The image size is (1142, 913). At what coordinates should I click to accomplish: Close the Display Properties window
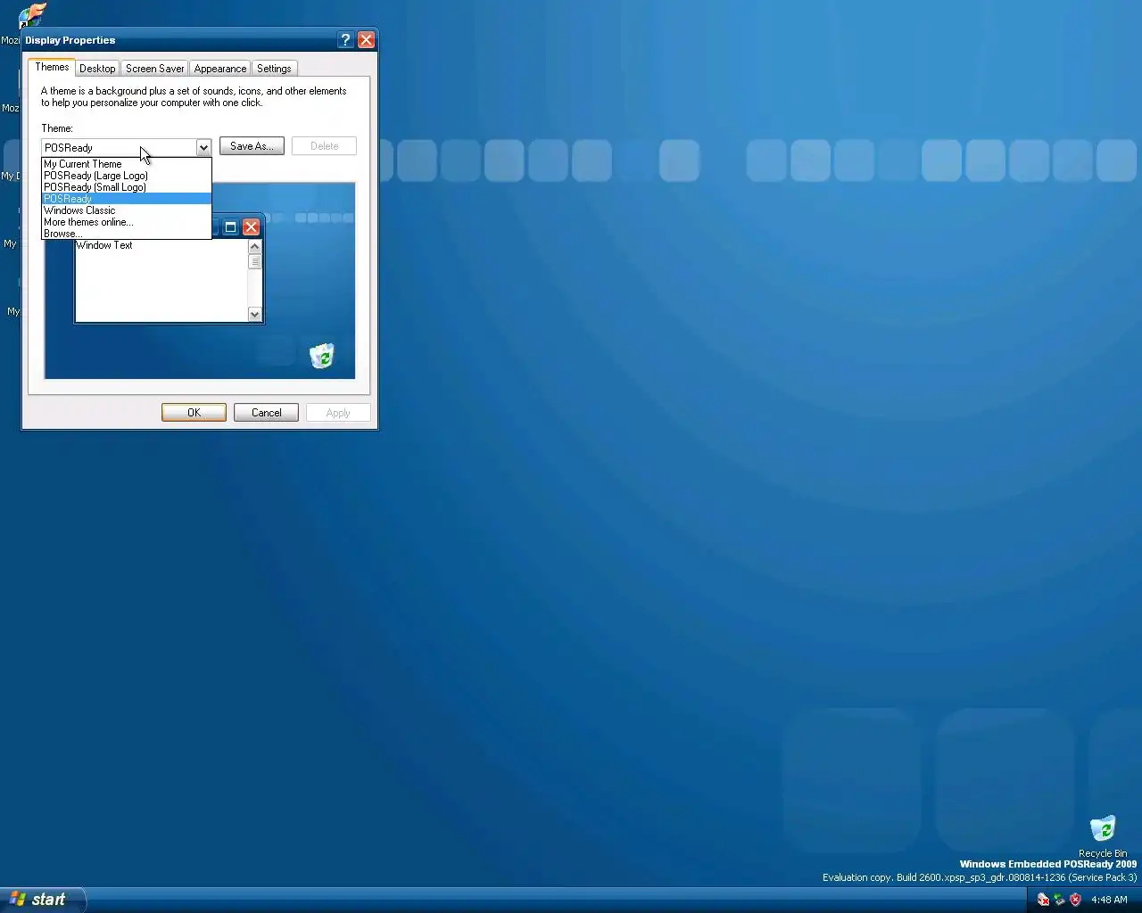(x=366, y=40)
